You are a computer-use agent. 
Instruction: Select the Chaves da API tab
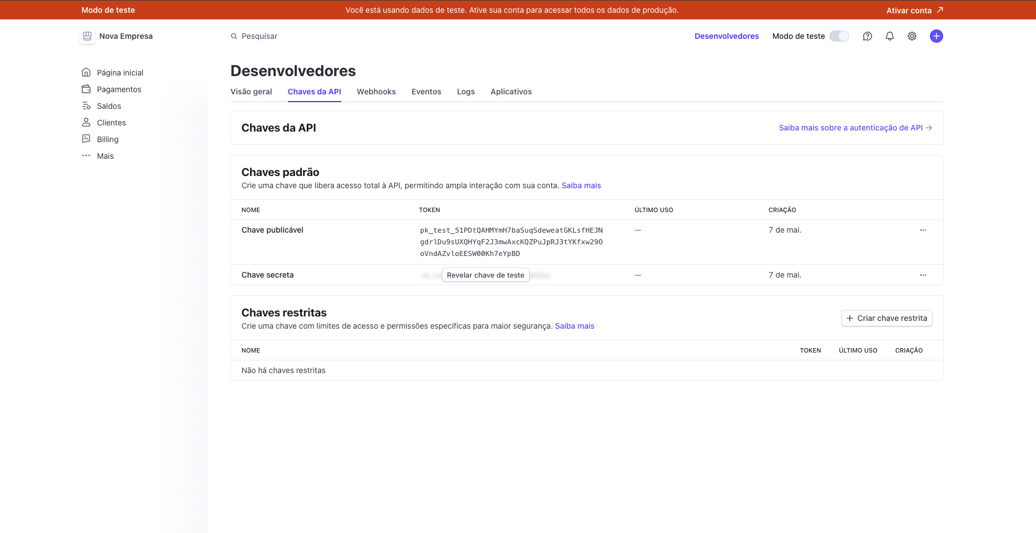click(x=315, y=92)
